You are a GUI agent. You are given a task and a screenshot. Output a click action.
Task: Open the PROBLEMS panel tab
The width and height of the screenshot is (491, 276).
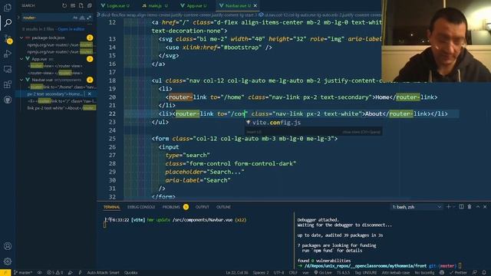[171, 207]
